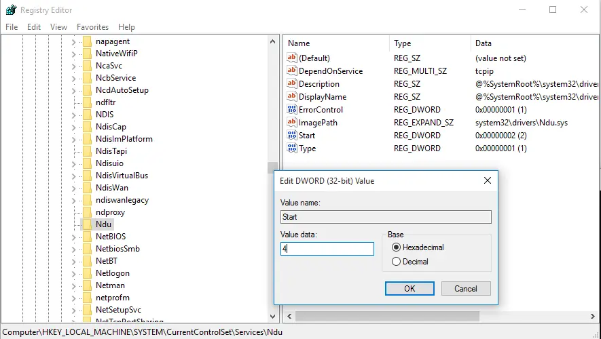Select the Ndisuio folder icon
Viewport: 601px width, 339px height.
coord(88,163)
